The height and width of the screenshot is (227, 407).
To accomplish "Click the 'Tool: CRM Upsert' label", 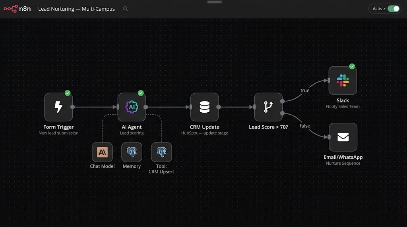I will [161, 169].
